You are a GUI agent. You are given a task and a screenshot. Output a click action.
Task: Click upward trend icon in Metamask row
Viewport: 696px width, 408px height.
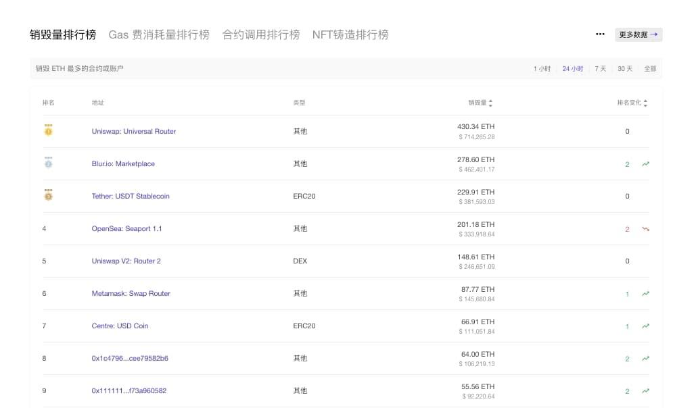[645, 294]
